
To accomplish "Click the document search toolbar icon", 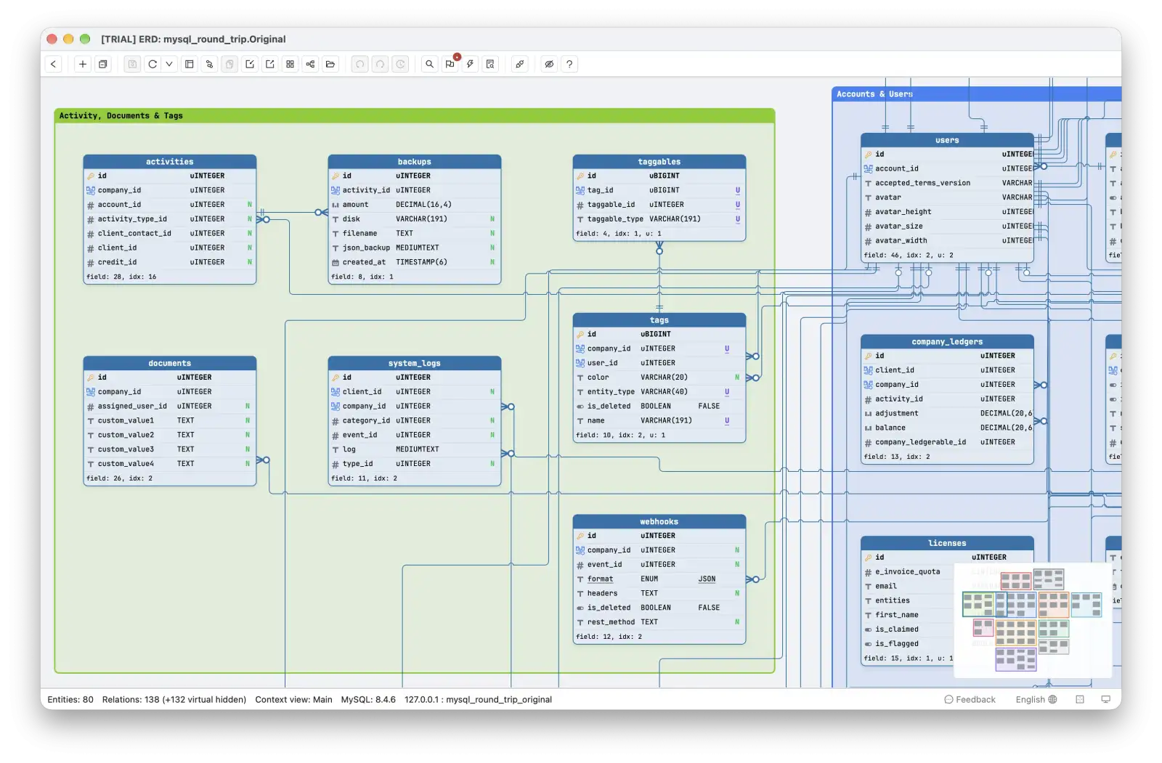I will (491, 64).
